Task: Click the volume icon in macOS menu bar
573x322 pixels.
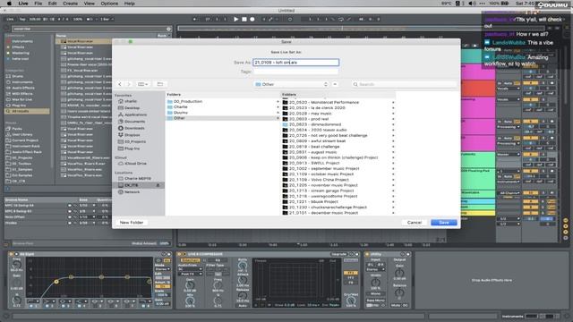Action: coord(472,4)
